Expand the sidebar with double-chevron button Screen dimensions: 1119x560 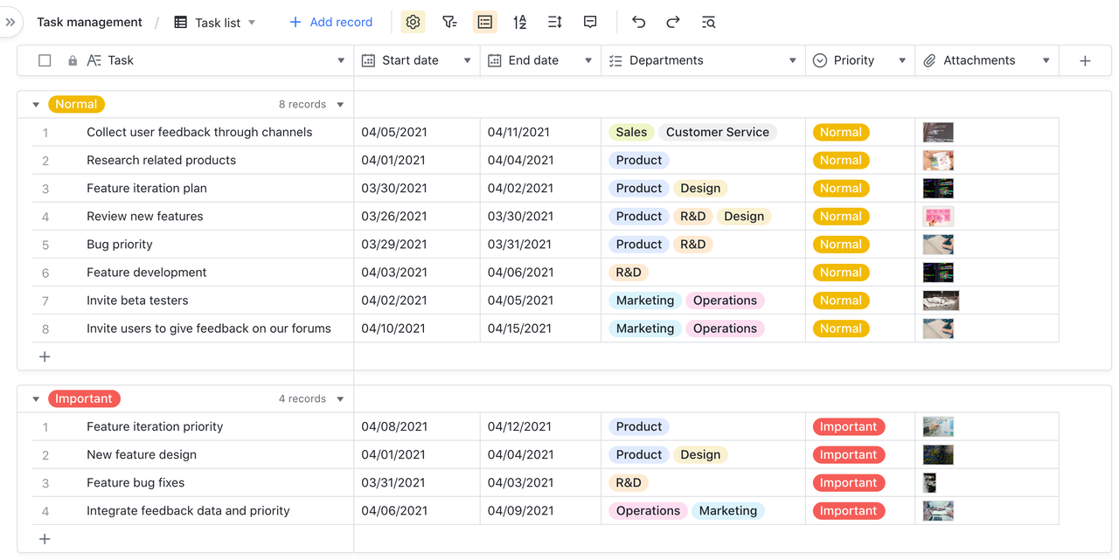coord(10,22)
